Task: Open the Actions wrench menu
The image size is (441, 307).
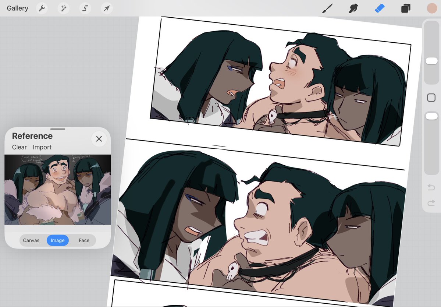Action: coord(42,8)
